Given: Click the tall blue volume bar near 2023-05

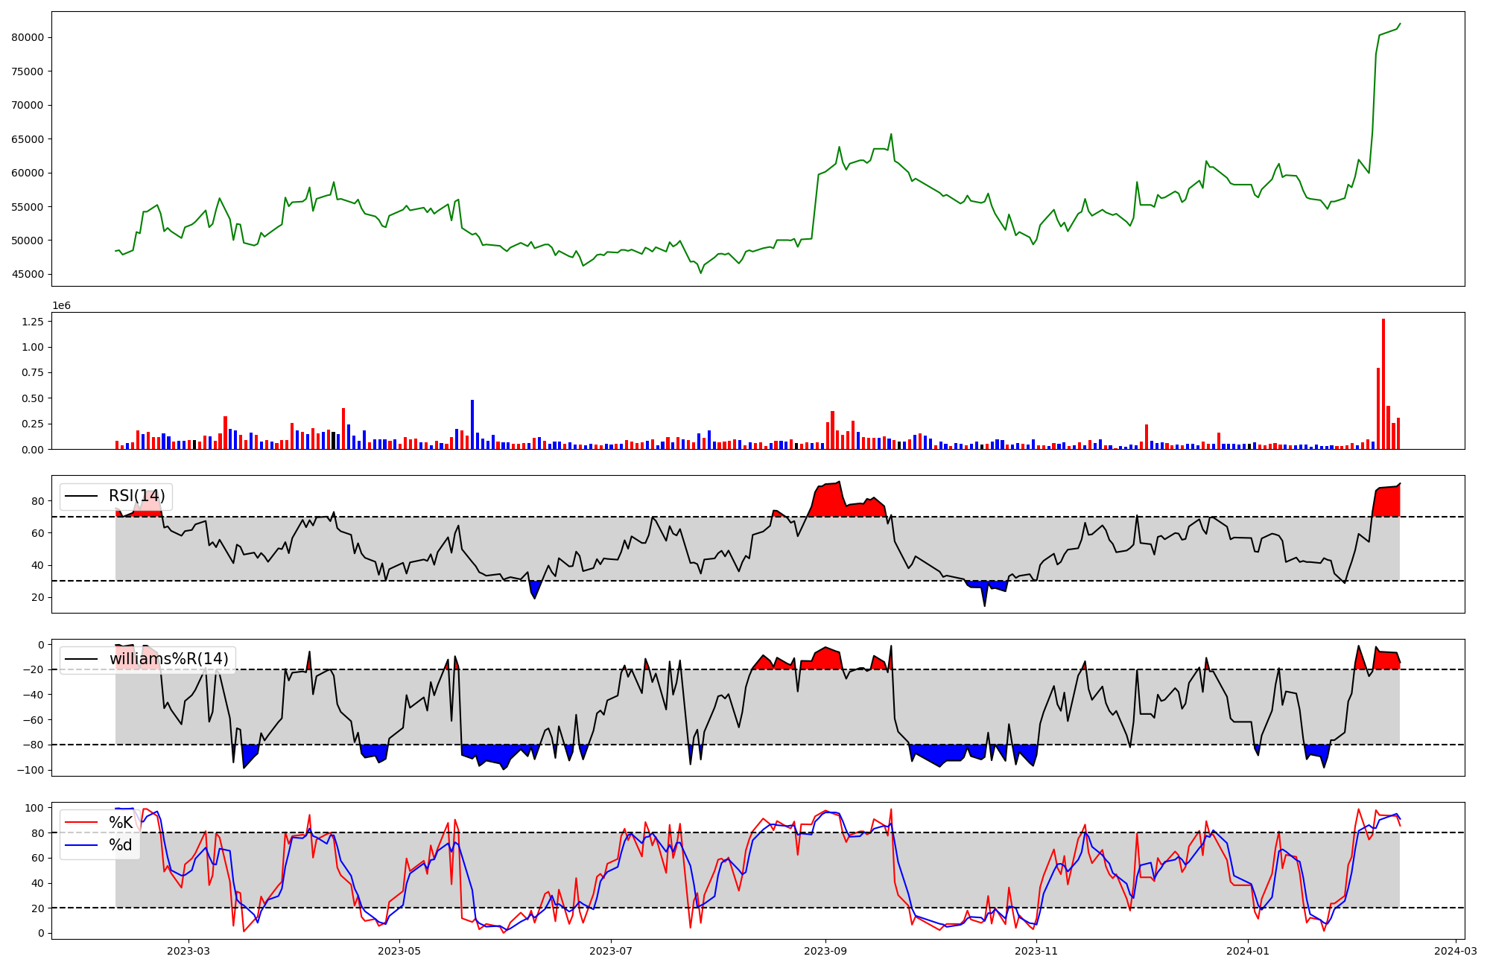Looking at the screenshot, I should pos(472,424).
